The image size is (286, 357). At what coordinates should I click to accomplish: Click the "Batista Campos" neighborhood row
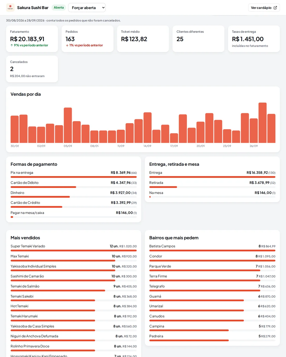pyautogui.click(x=212, y=248)
